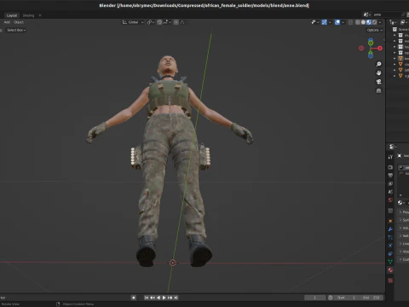Open the Select Box tool dropdown
The width and height of the screenshot is (409, 307).
(16, 30)
